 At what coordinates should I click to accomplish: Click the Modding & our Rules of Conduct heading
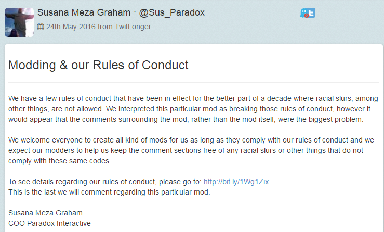coord(98,65)
